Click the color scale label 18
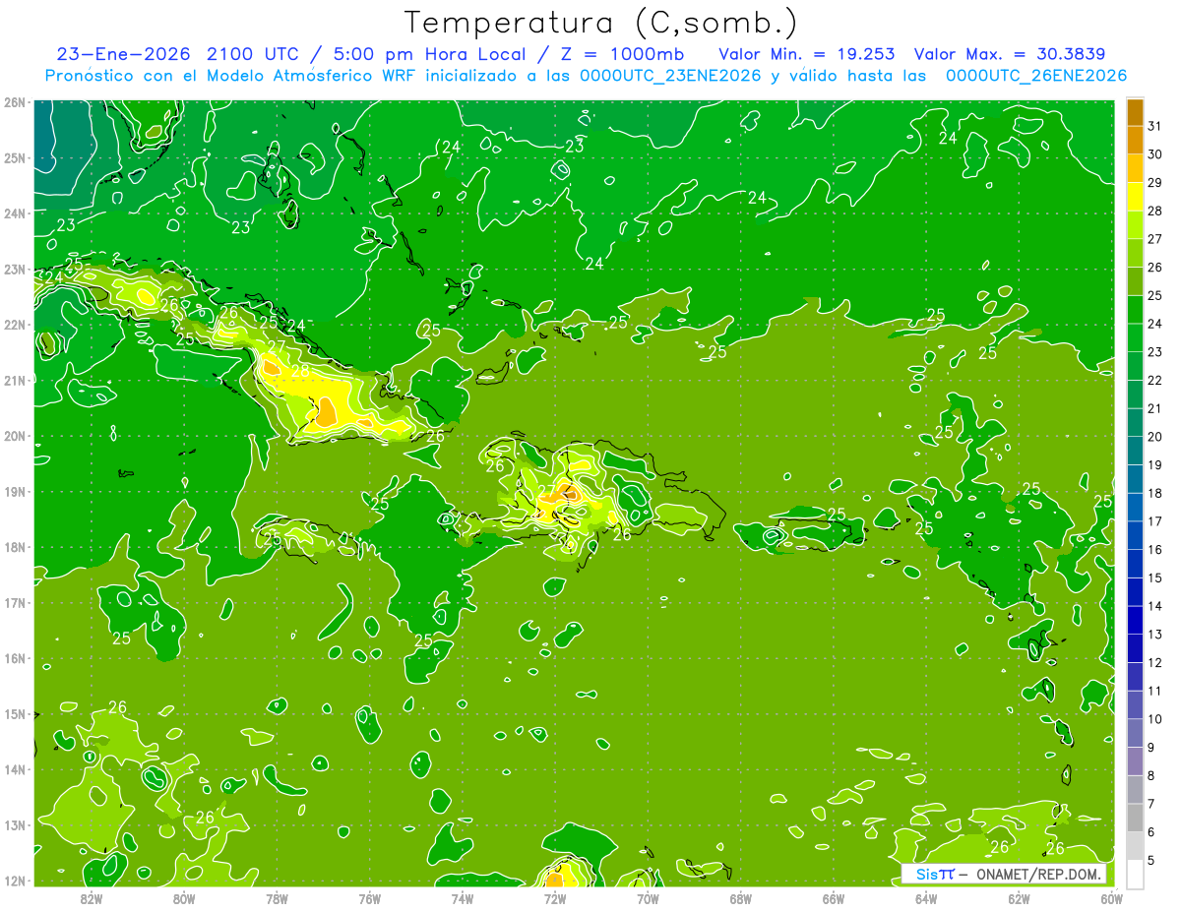1181x912 pixels. click(x=1154, y=493)
